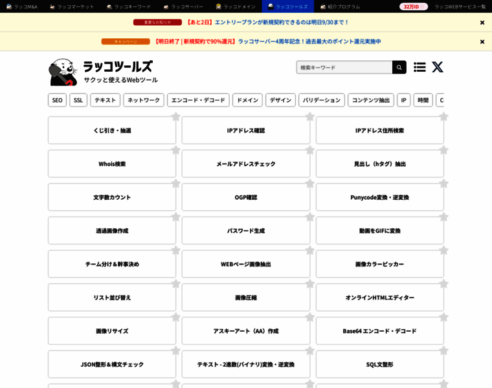Dismiss the 重要なお知らせ banner
This screenshot has height=388, width=492.
(x=482, y=23)
